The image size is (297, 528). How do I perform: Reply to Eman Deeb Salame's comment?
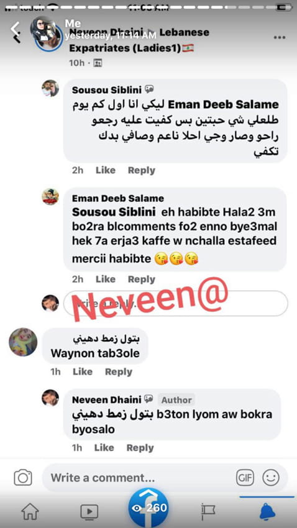click(142, 279)
